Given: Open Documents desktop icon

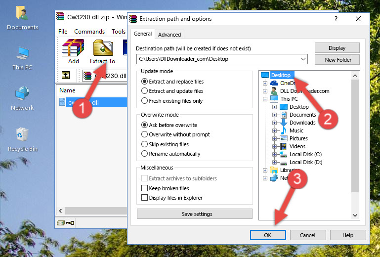Looking at the screenshot, I should (x=22, y=18).
